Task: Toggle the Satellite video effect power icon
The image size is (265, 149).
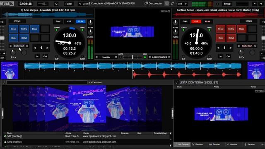Action: (x=116, y=57)
